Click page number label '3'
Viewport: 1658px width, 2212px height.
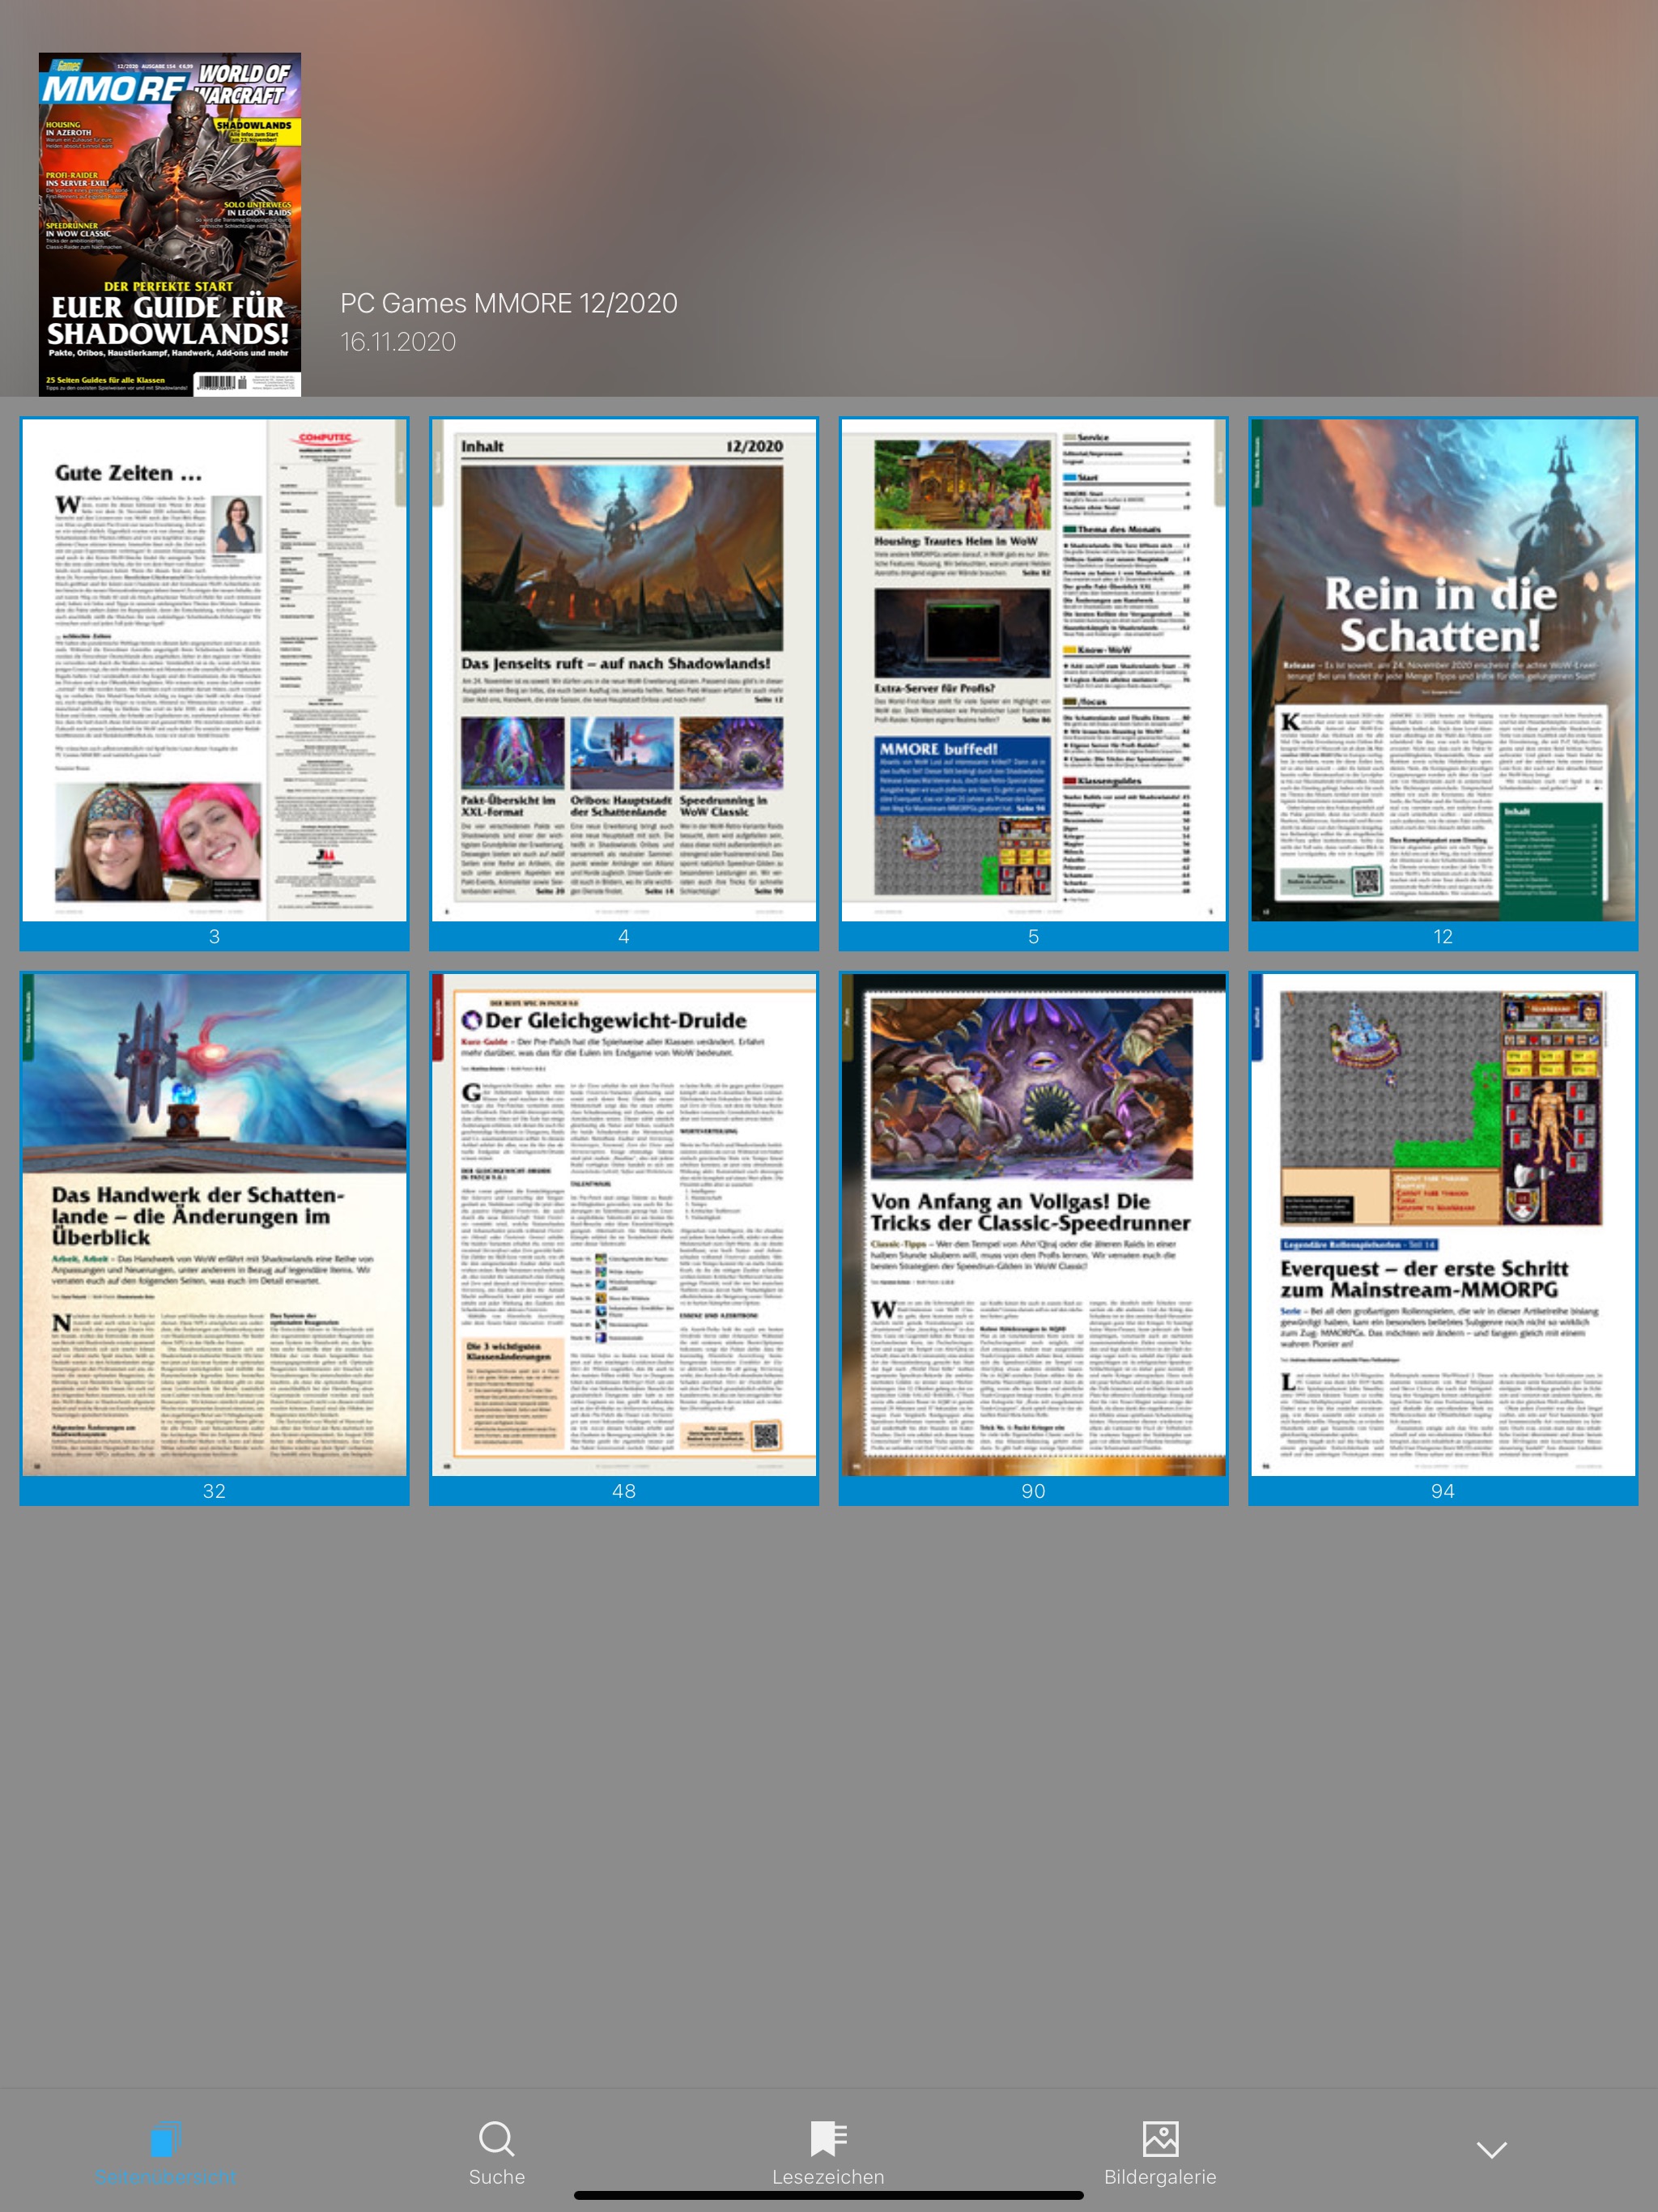click(x=214, y=936)
